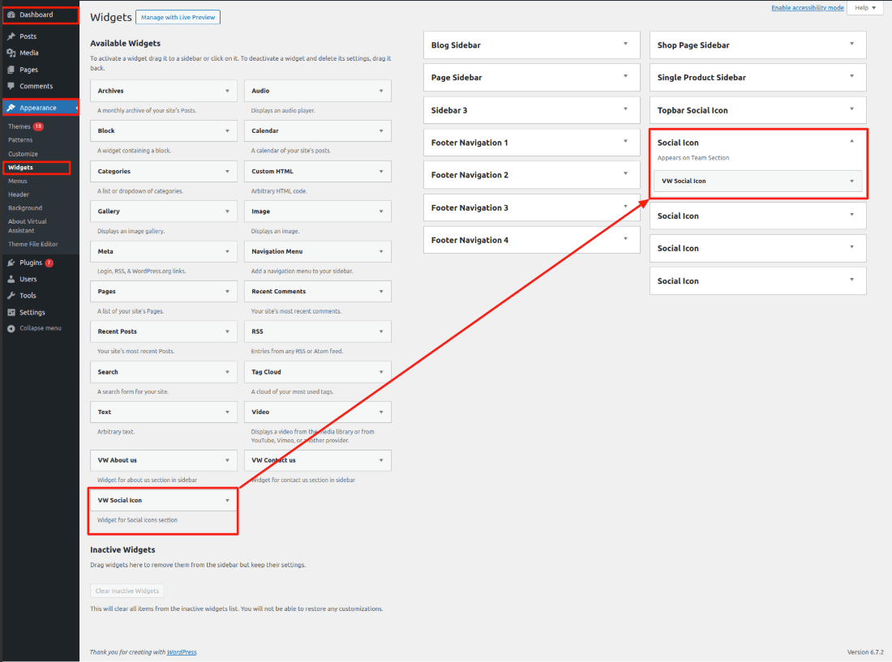892x662 pixels.
Task: Expand the Blog Sidebar widget area
Action: tap(625, 45)
